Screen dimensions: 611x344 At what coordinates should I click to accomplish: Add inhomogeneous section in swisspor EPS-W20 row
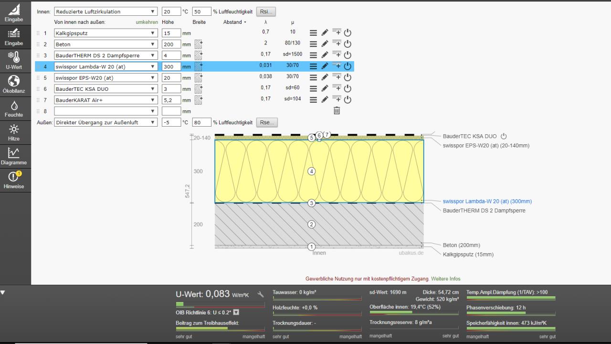point(199,77)
